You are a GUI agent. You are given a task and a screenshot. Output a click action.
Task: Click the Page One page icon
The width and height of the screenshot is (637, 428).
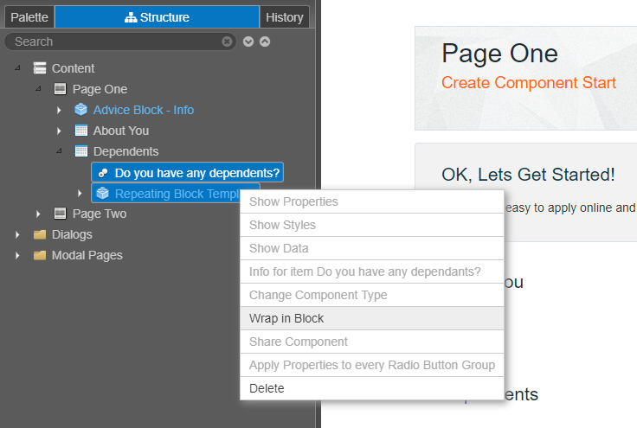point(60,89)
